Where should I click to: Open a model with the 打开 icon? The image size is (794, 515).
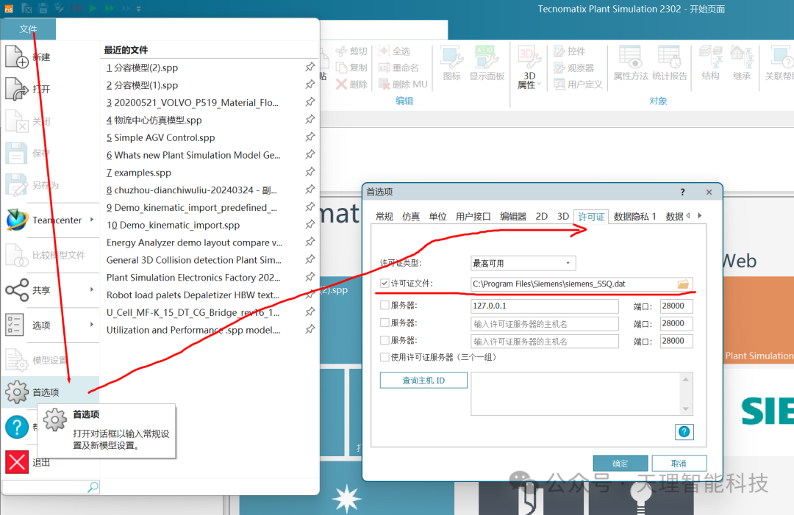click(x=16, y=89)
